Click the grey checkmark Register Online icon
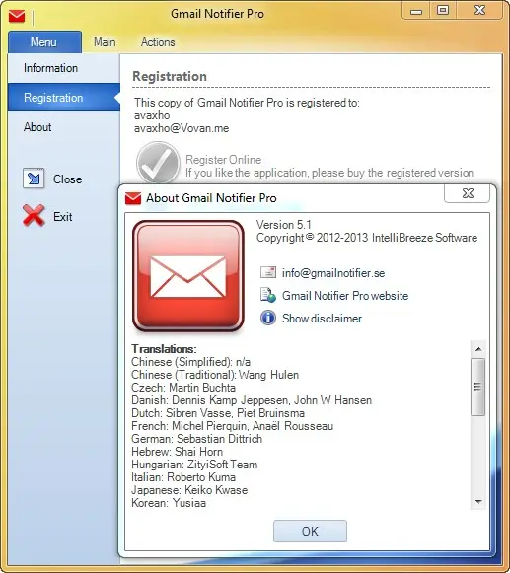This screenshot has height=573, width=510. coord(158,163)
